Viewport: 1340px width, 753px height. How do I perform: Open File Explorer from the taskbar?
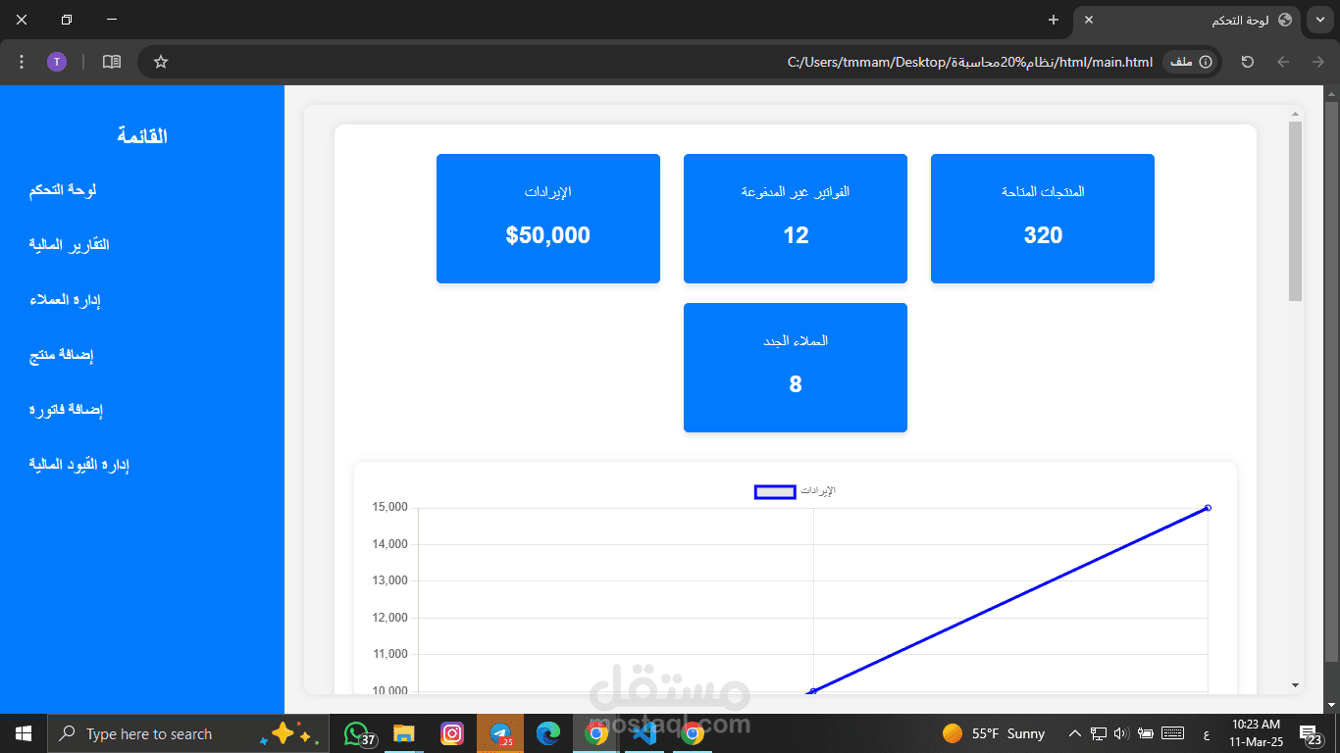[404, 733]
